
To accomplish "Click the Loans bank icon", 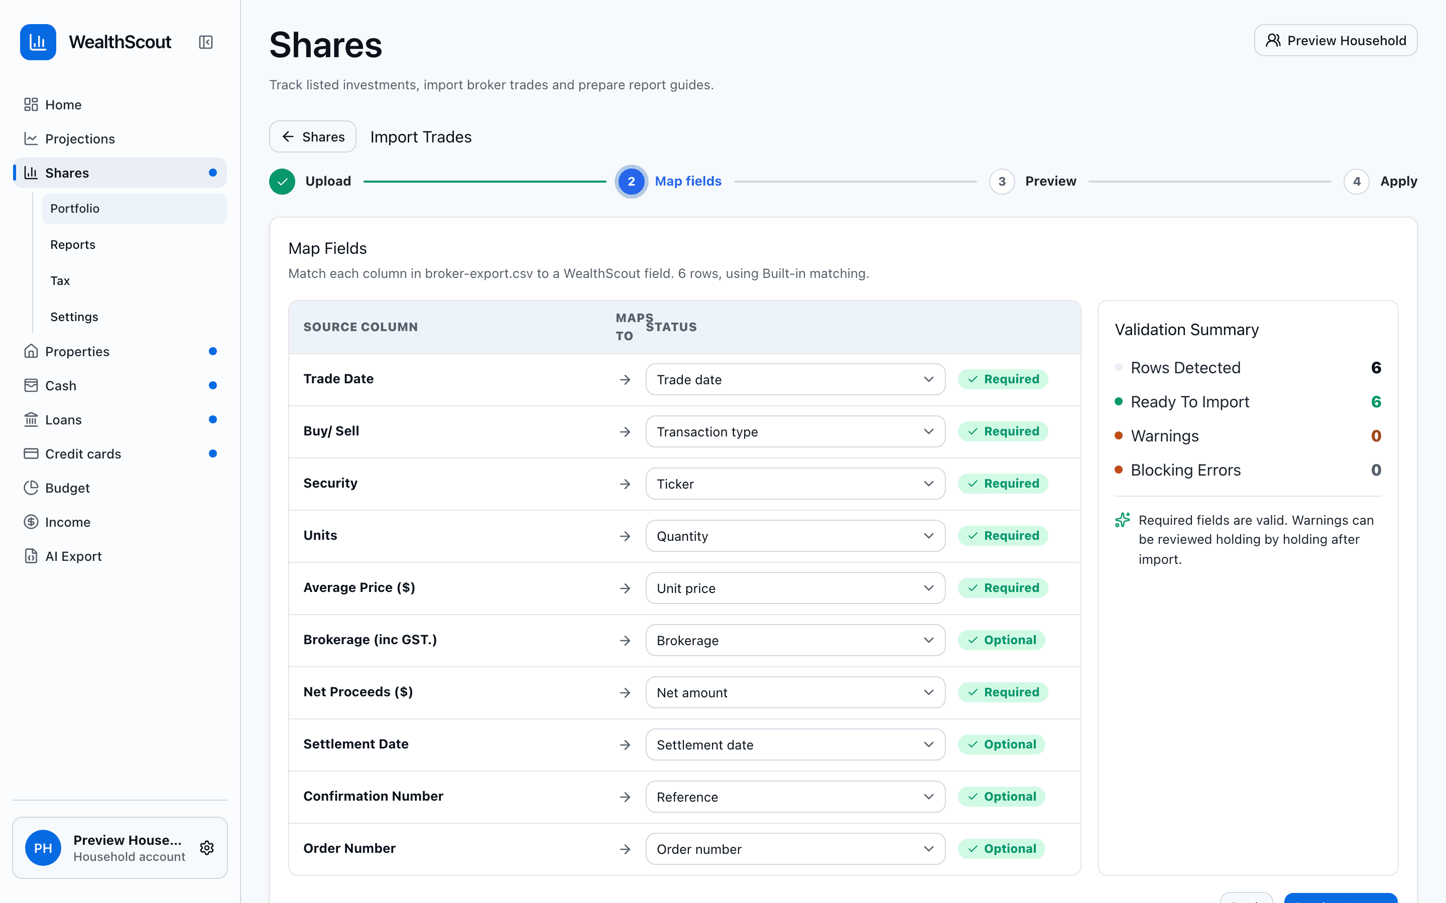I will [31, 419].
